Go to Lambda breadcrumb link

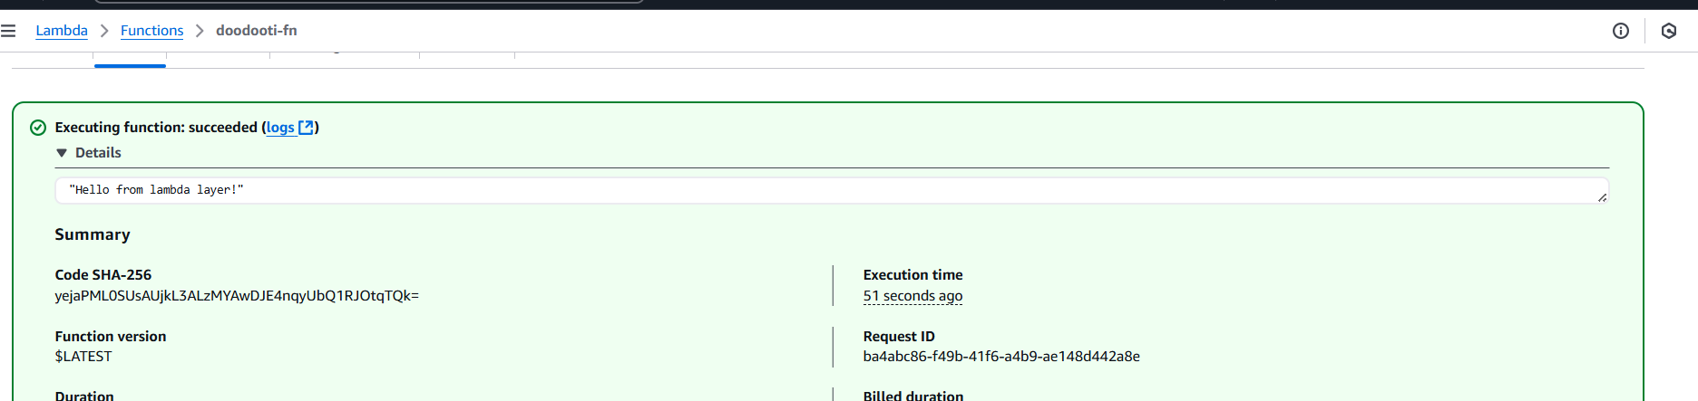(x=62, y=31)
